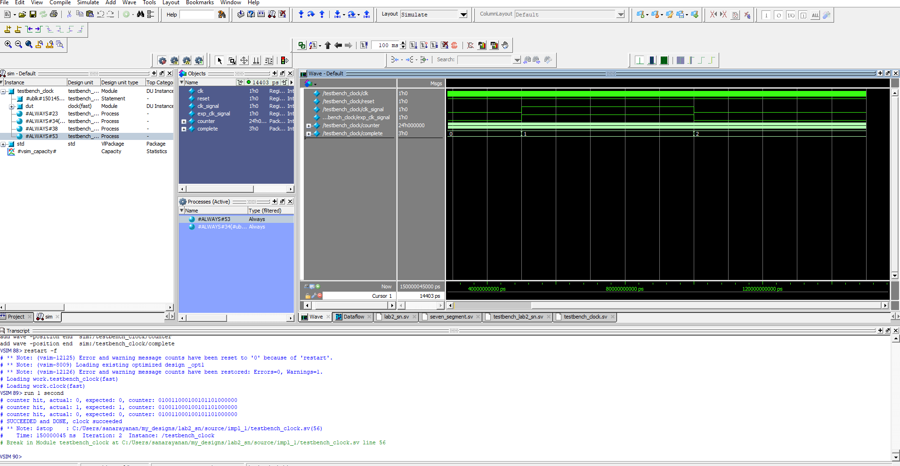The width and height of the screenshot is (900, 466).
Task: Click the Find binoculars icon
Action: pyautogui.click(x=140, y=14)
